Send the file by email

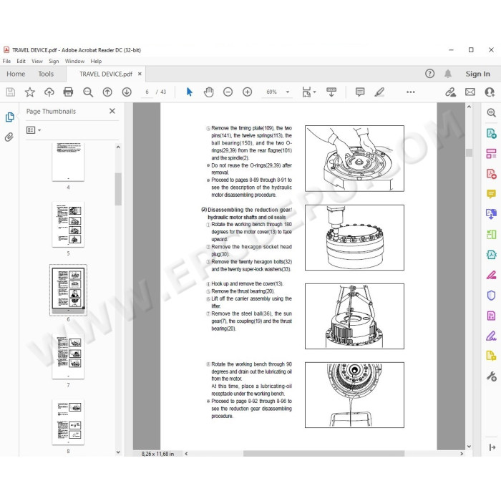[470, 92]
